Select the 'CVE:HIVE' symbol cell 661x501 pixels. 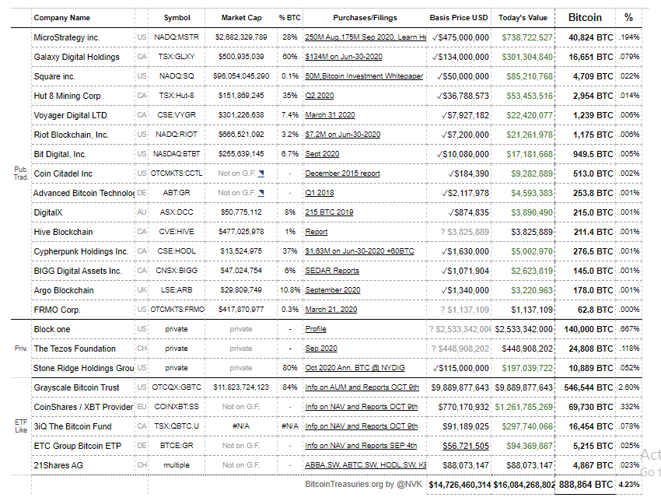(177, 232)
